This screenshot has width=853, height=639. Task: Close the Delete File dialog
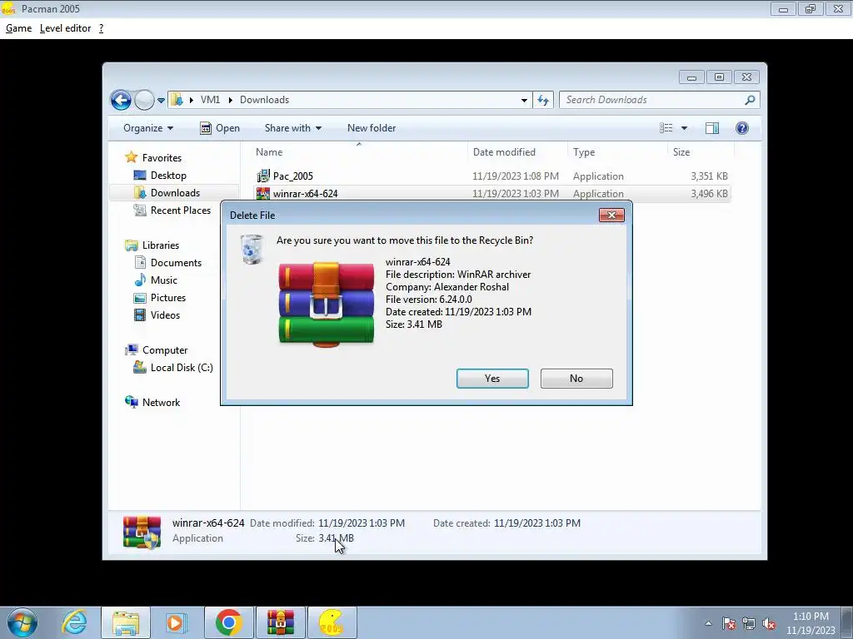611,215
